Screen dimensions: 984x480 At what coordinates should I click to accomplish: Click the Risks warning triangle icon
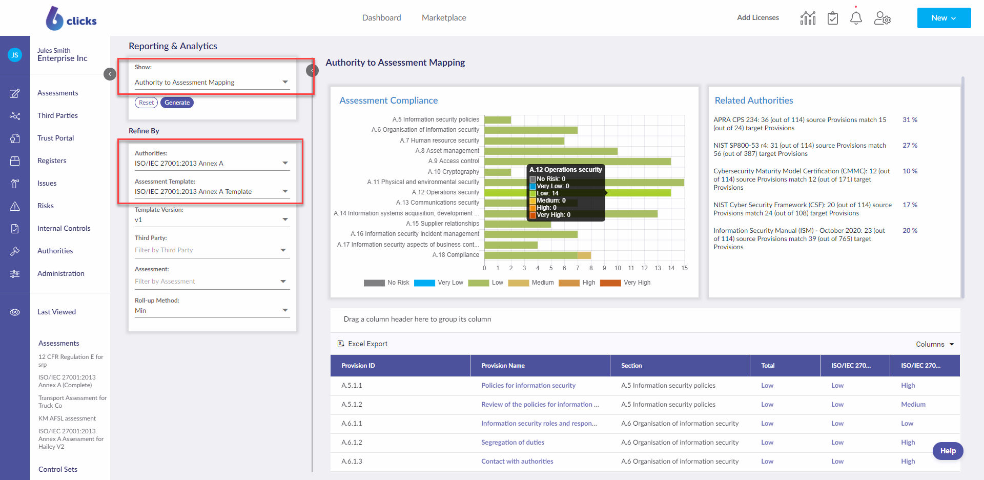[15, 206]
